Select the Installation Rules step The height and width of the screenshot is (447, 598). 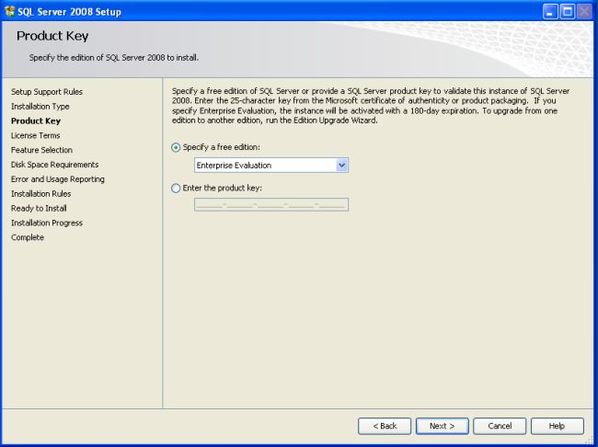coord(40,194)
